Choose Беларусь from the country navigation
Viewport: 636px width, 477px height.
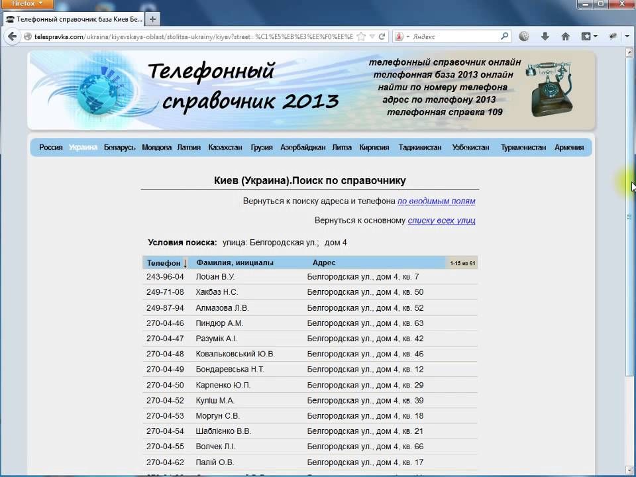point(119,148)
